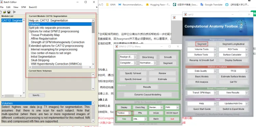The image size is (256, 127).
Task: Run the batch with the green play icon
Action: pos(15,12)
